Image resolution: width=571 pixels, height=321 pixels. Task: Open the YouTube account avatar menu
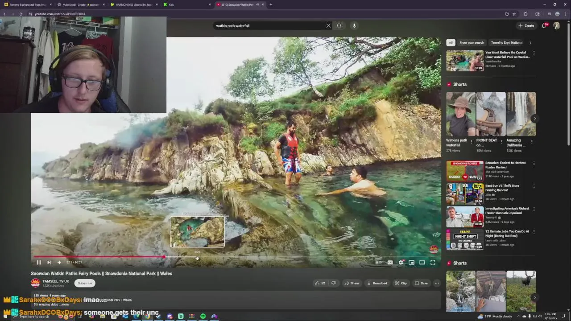(557, 25)
